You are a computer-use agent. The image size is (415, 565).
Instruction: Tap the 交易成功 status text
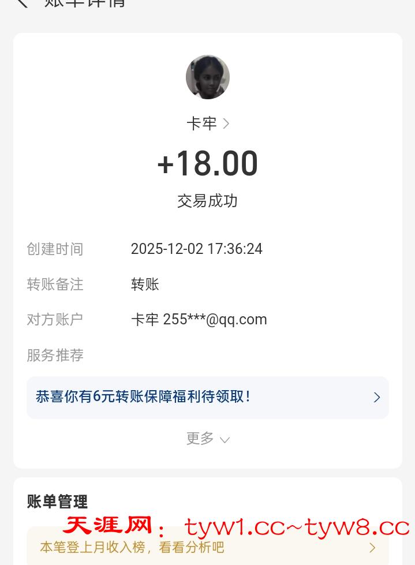point(208,201)
